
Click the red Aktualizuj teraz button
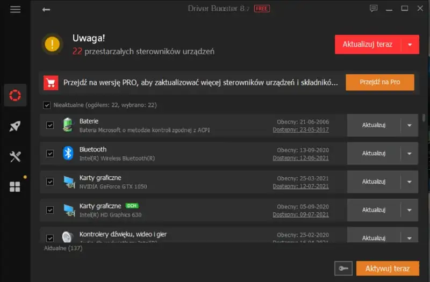(368, 45)
